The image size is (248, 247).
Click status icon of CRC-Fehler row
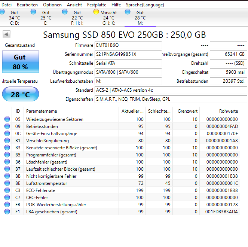tap(7, 198)
